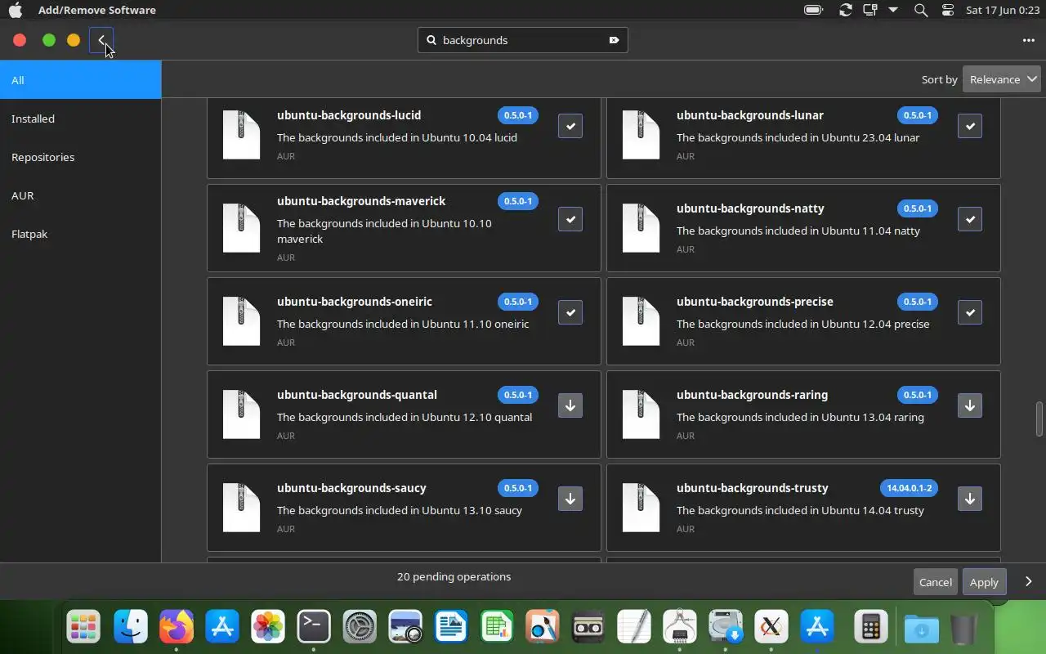This screenshot has width=1046, height=654.
Task: Open the Apple menu
Action: pyautogui.click(x=15, y=10)
